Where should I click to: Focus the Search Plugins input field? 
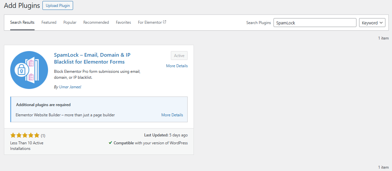[315, 22]
